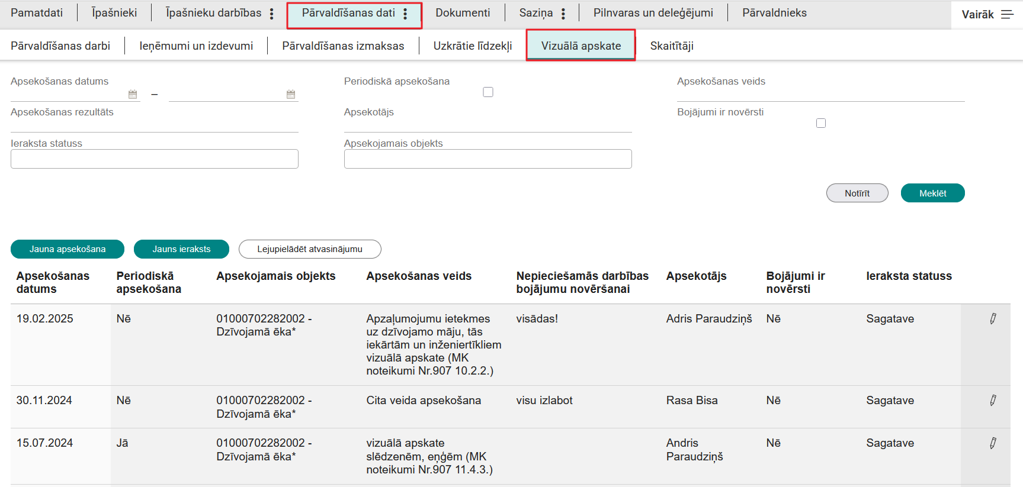Image resolution: width=1023 pixels, height=487 pixels.
Task: Click the 'visu izlabot' cell
Action: (544, 401)
